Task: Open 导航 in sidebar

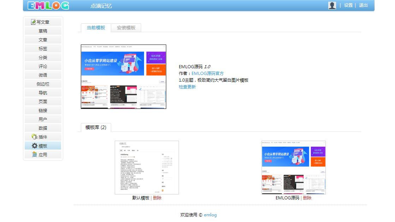Action: coord(43,93)
